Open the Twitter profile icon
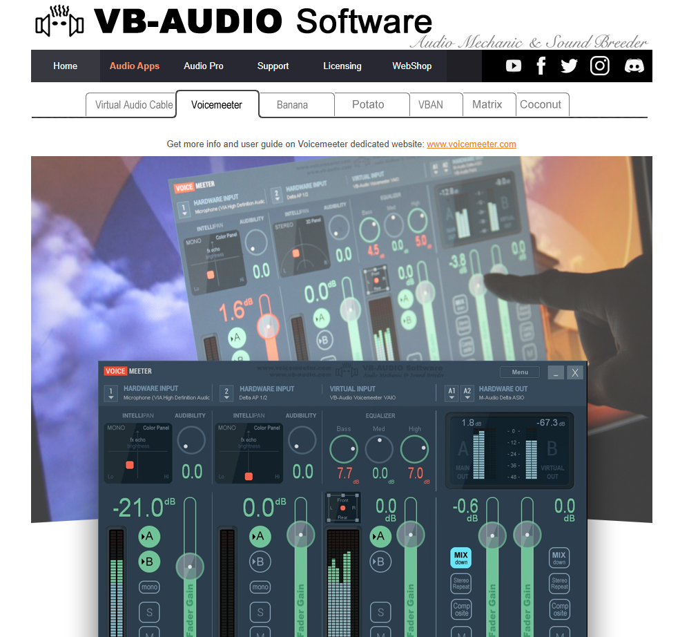The image size is (689, 637). pos(569,66)
